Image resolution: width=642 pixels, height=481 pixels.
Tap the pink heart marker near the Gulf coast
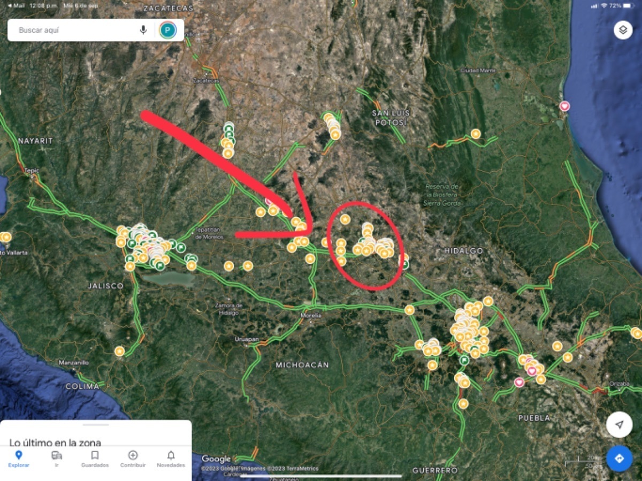(x=564, y=106)
